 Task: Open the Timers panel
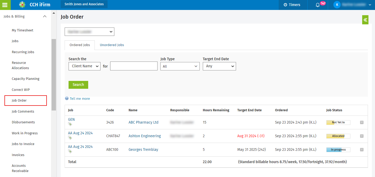(292, 5)
